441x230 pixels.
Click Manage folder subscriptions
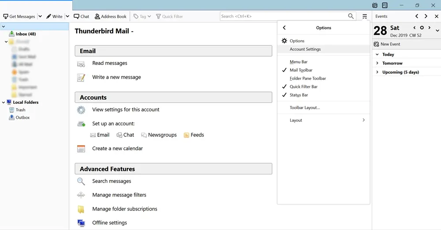125,209
